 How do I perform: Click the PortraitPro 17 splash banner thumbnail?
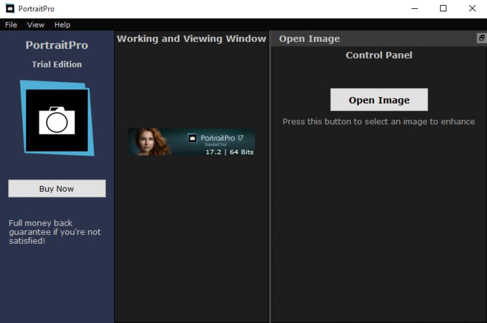point(191,142)
